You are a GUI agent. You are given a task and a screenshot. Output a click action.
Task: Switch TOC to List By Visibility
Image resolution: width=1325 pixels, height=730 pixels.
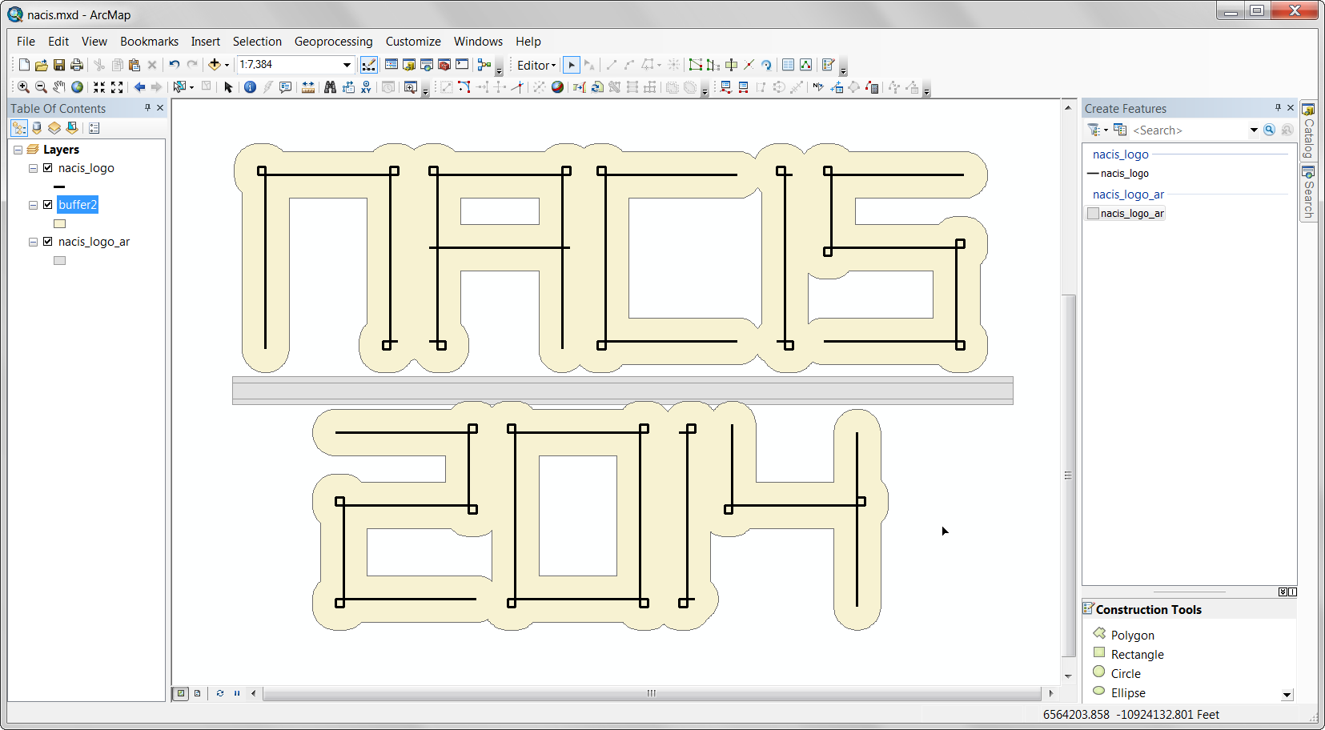pos(54,128)
